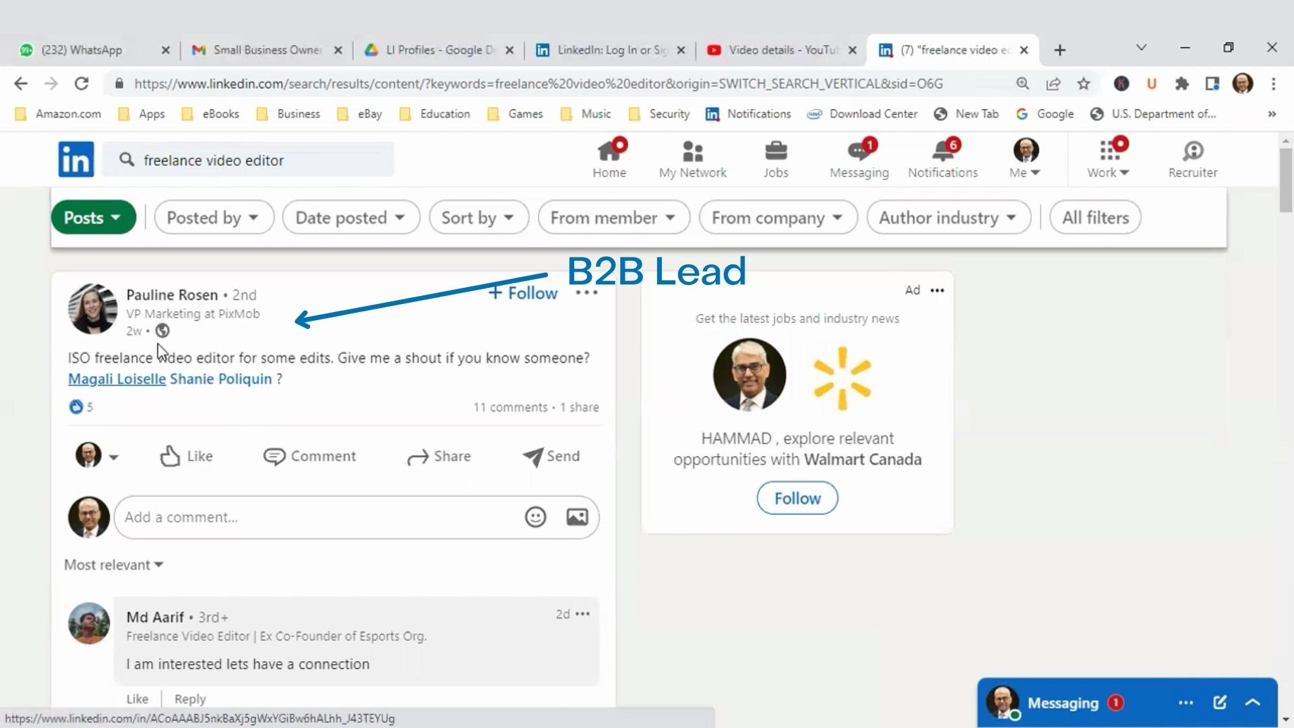1294x728 pixels.
Task: Open Pauline Rosen post options menu
Action: [x=586, y=293]
